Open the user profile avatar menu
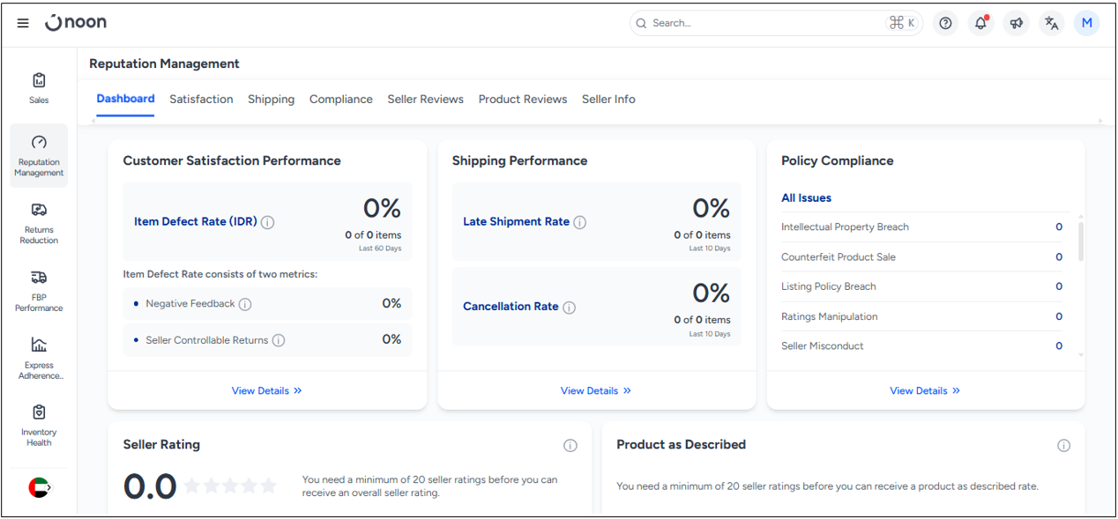The width and height of the screenshot is (1118, 519). [1086, 24]
